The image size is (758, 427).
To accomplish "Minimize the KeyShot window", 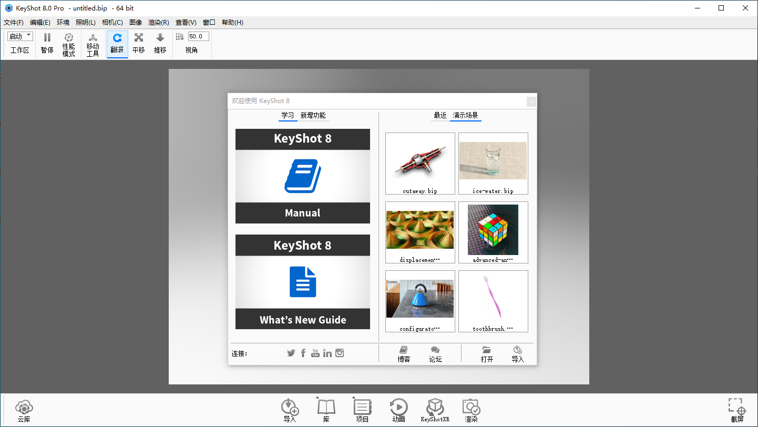I will point(698,8).
